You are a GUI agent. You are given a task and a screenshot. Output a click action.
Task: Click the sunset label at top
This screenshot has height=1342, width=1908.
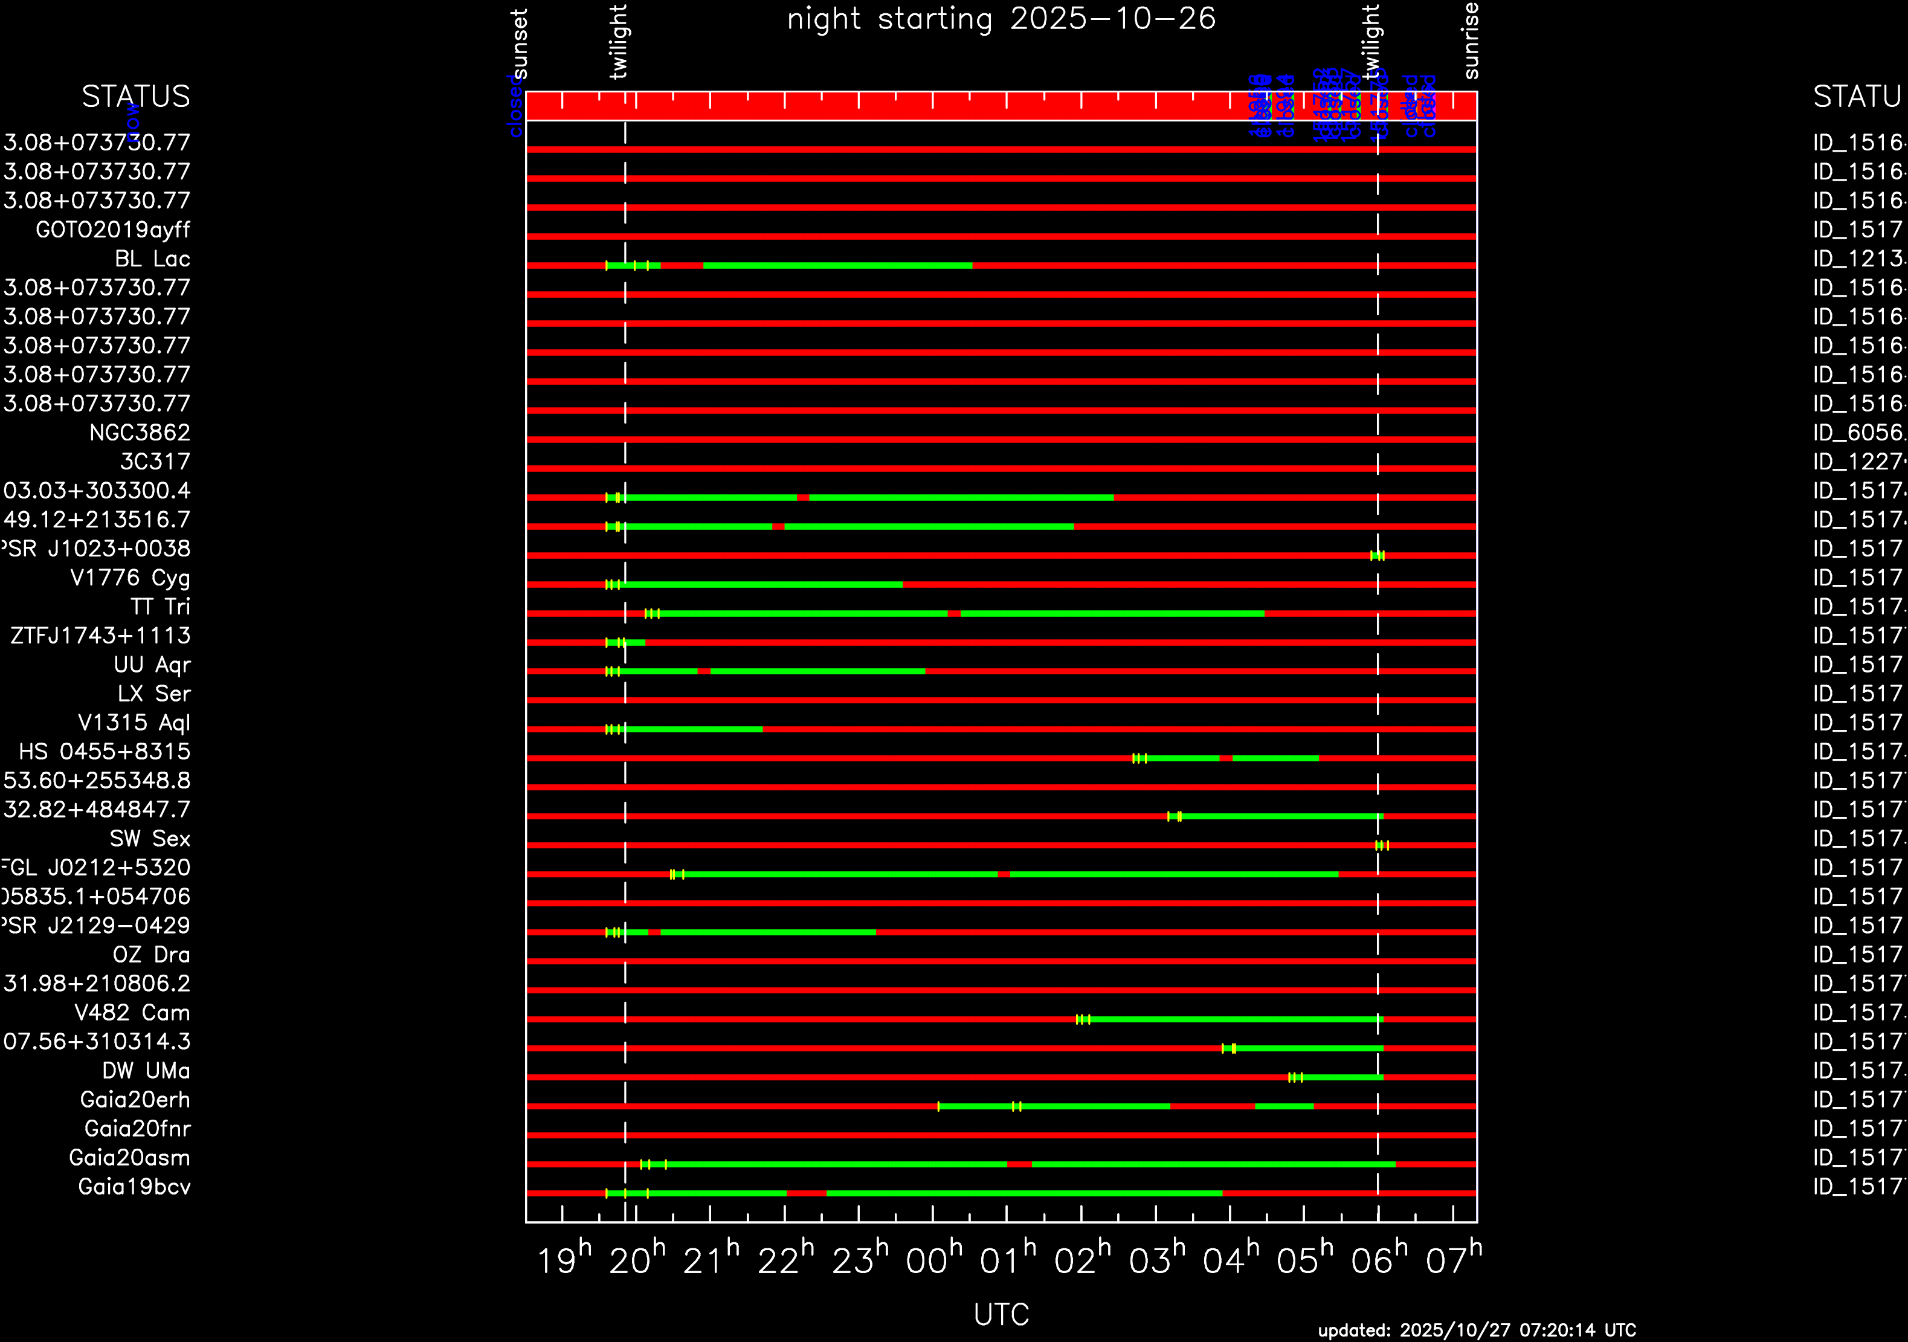520,44
